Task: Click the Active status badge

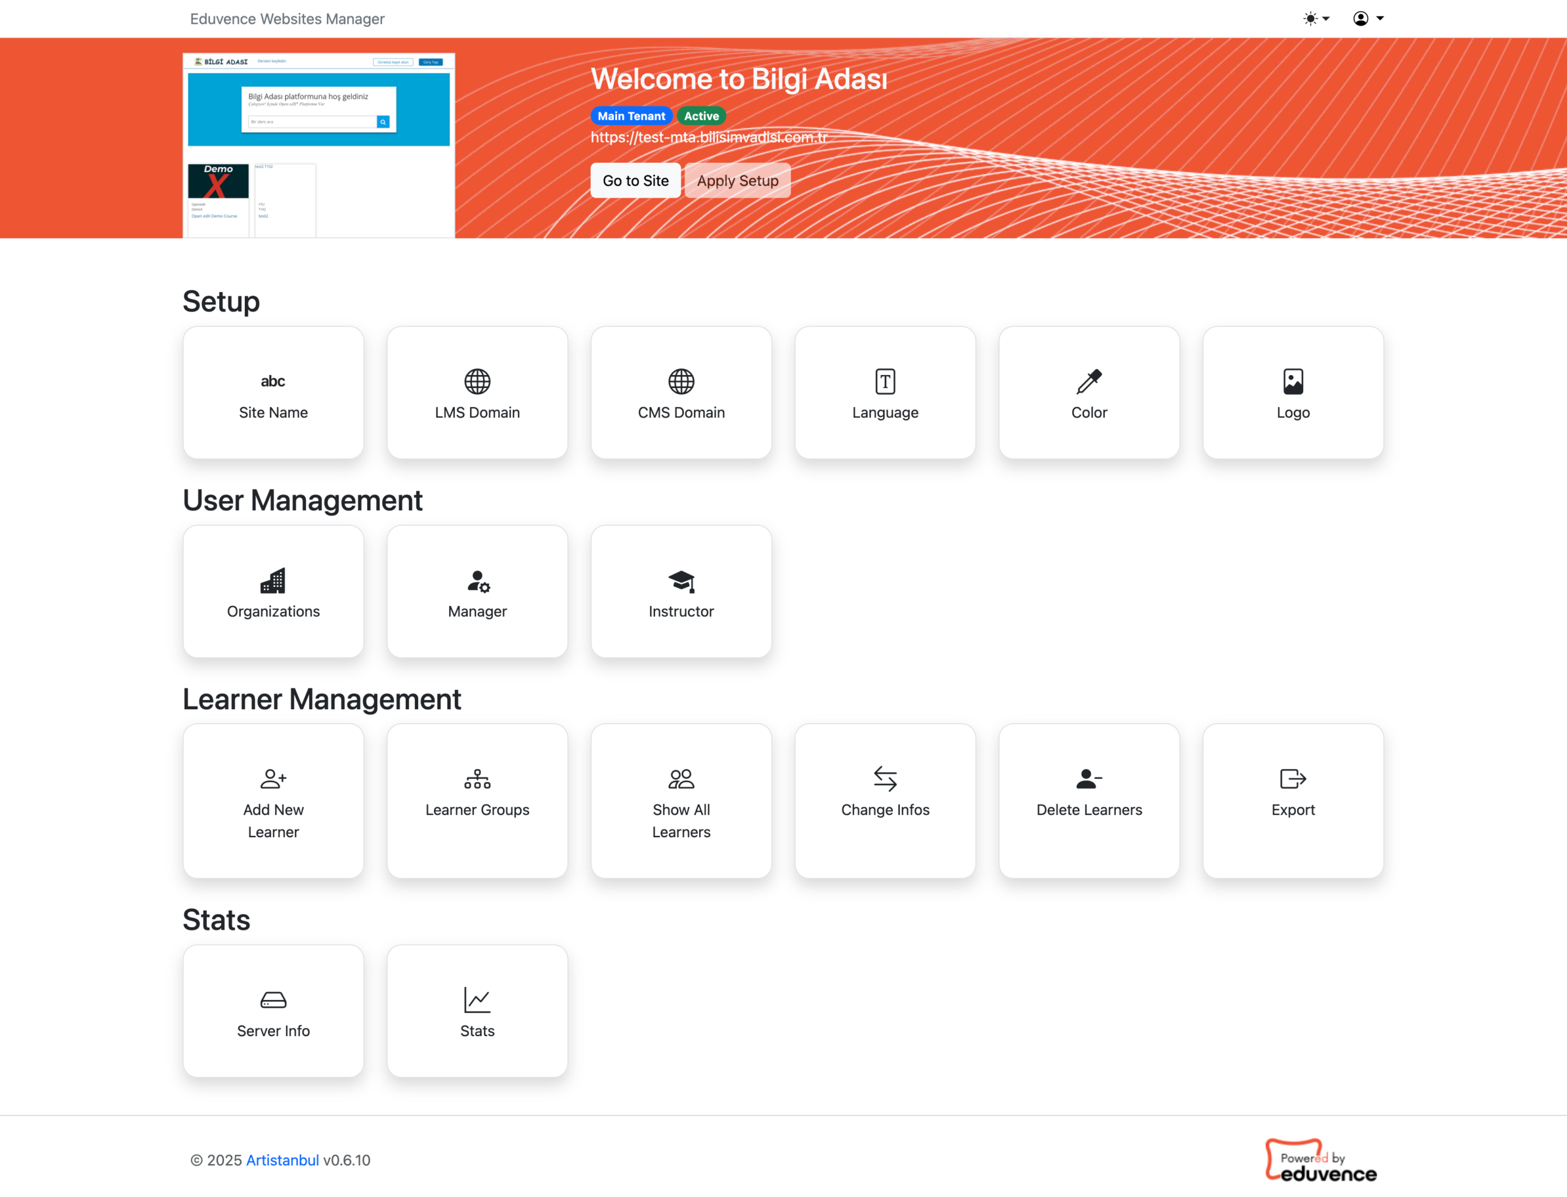Action: (701, 116)
